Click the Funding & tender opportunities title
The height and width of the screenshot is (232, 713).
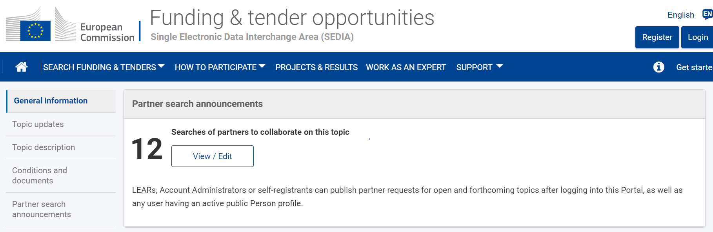point(292,18)
